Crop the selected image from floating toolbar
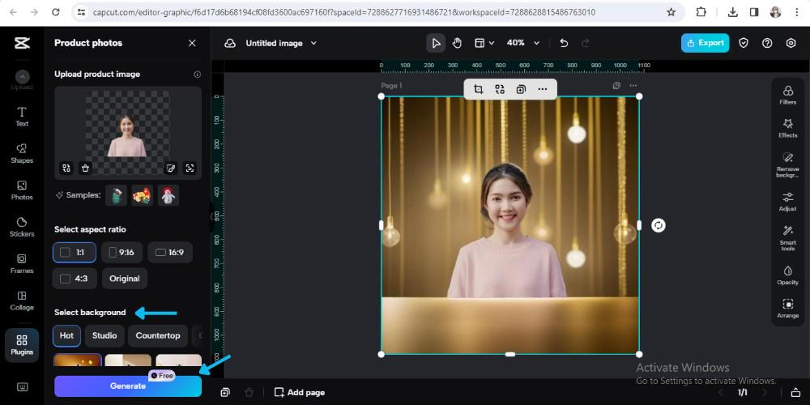Viewport: 810px width, 405px height. pyautogui.click(x=479, y=89)
